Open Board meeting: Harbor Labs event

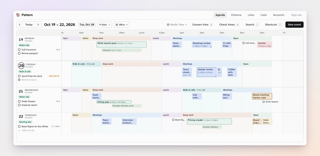click(262, 96)
